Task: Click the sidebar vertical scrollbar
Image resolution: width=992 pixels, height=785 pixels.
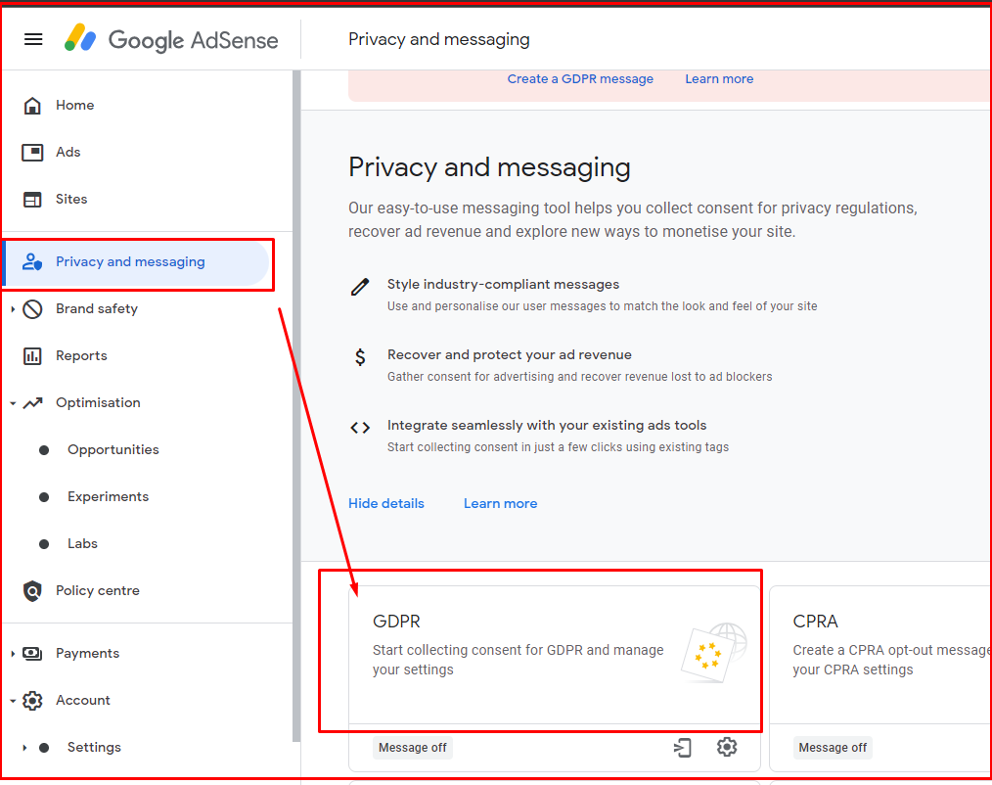Action: coord(296,405)
